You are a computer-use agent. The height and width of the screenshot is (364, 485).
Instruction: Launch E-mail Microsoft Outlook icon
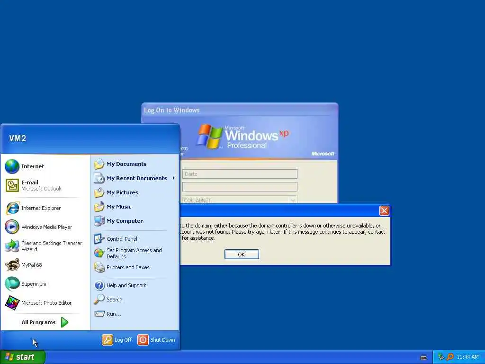click(12, 185)
